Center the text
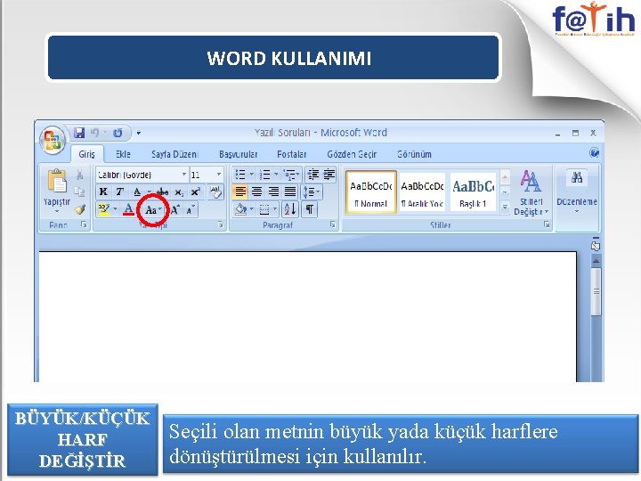This screenshot has width=641, height=481. point(256,192)
